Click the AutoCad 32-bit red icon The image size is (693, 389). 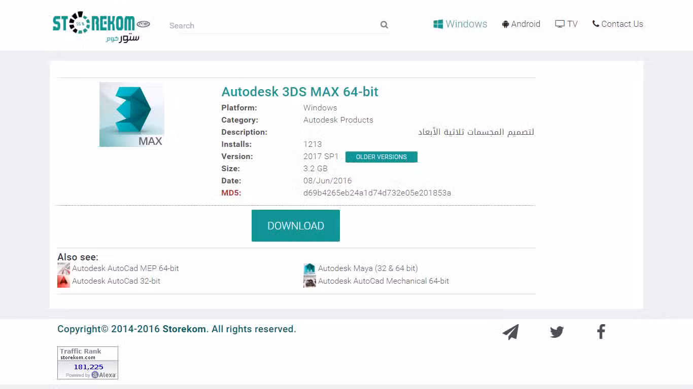click(x=63, y=281)
